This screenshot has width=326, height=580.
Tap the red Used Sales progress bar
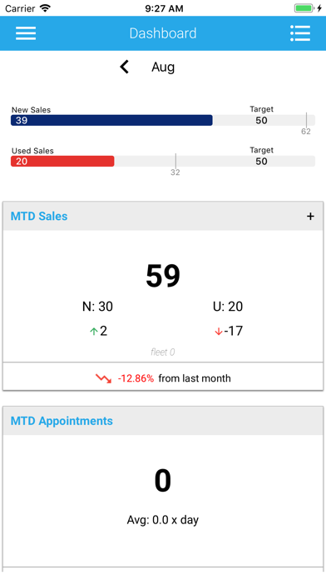[62, 162]
